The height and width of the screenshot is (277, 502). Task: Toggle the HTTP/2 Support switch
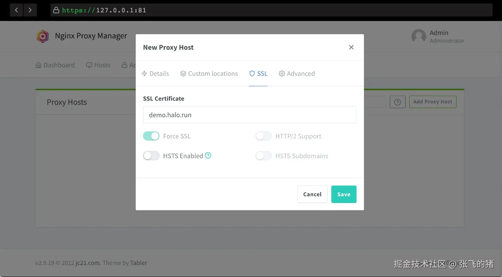click(x=264, y=136)
